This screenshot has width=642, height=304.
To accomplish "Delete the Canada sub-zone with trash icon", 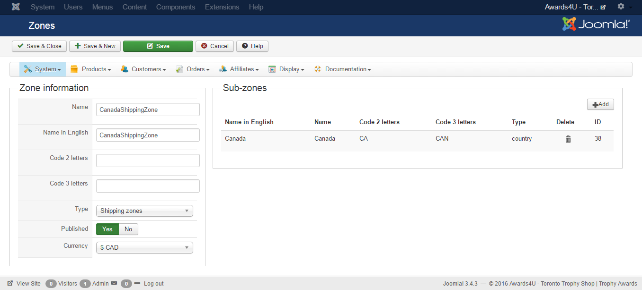I will (x=568, y=139).
